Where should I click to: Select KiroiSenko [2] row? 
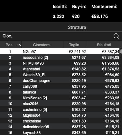(60, 98)
